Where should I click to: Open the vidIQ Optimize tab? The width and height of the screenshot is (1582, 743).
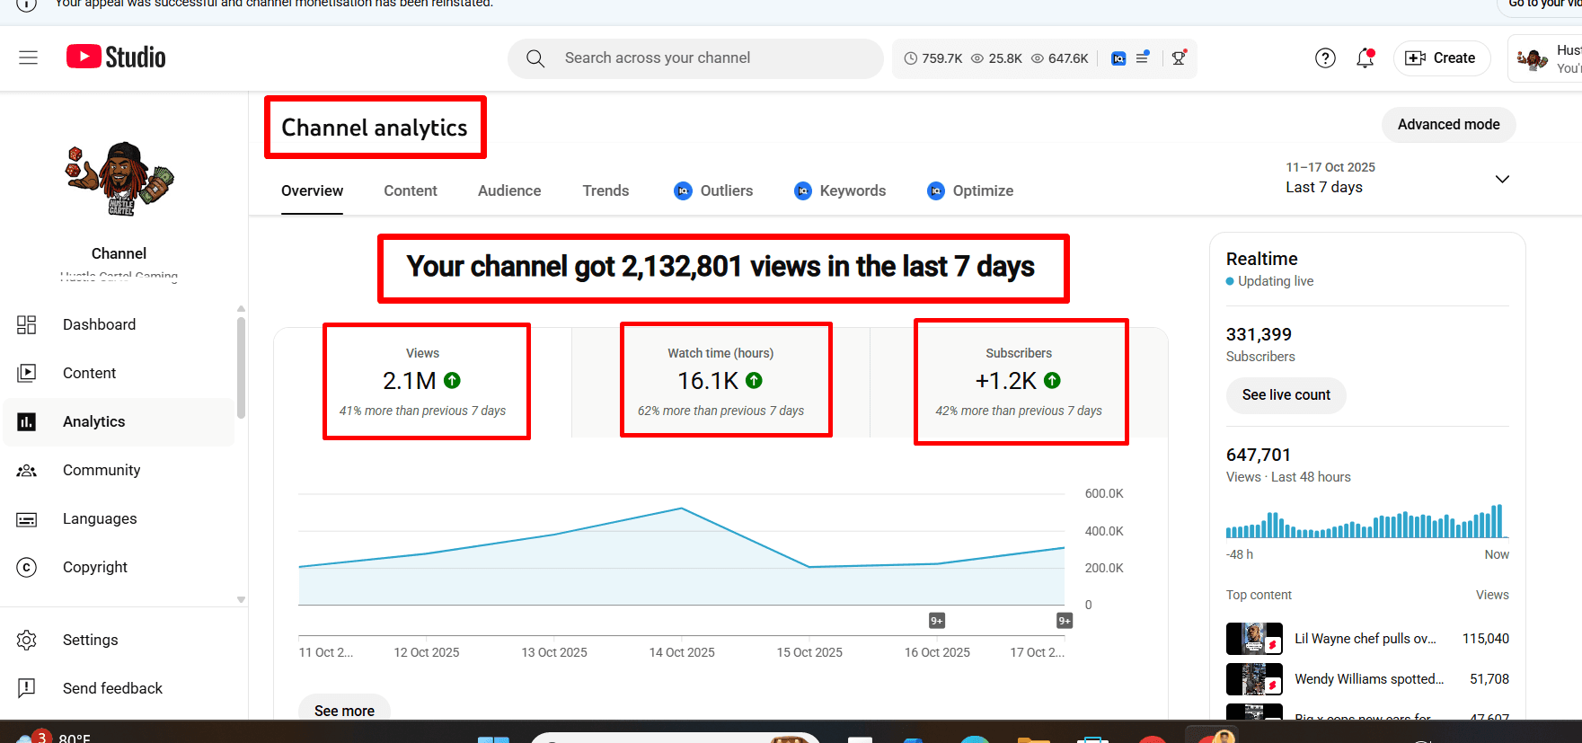(970, 190)
